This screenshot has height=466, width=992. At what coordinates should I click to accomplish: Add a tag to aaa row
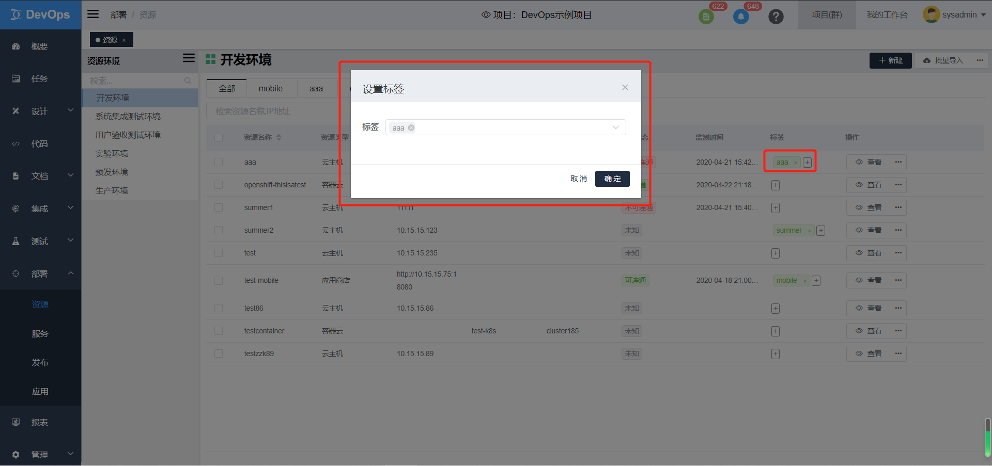point(807,163)
